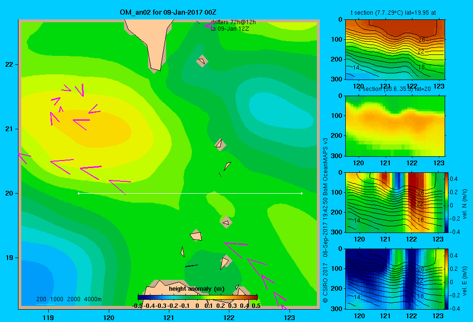Screen dimensions: 473x322
Task: Select the 'drifters 72h@12h' legend text
Action: [x=233, y=22]
